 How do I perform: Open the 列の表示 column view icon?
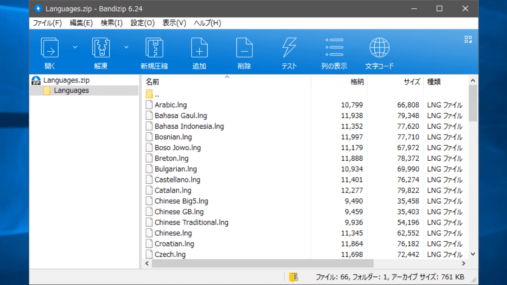pyautogui.click(x=334, y=48)
